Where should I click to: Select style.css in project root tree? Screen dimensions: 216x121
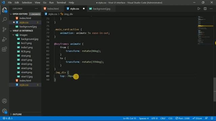click(x=25, y=85)
